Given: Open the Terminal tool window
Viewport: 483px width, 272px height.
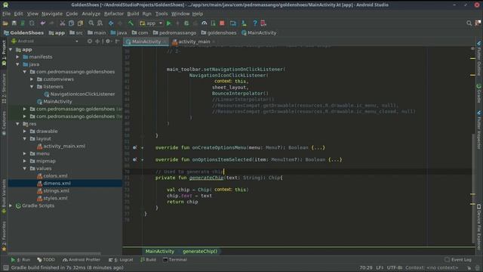Looking at the screenshot, I should pos(174,260).
